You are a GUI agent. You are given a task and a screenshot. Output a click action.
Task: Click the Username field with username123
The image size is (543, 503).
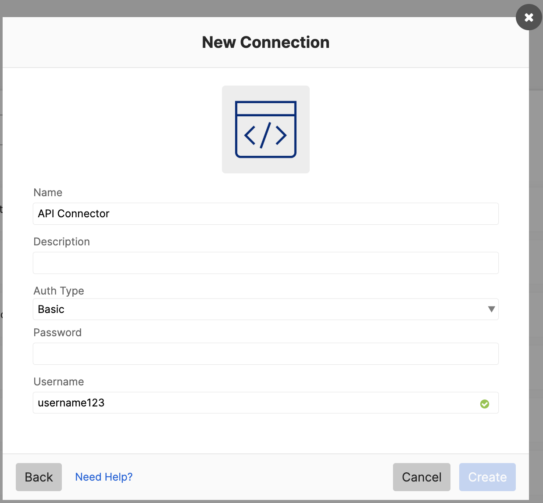coord(254,403)
